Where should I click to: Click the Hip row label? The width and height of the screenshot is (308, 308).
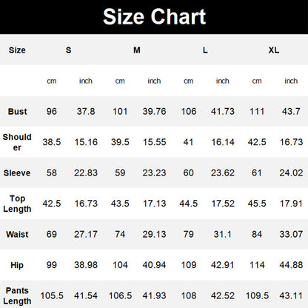17,265
